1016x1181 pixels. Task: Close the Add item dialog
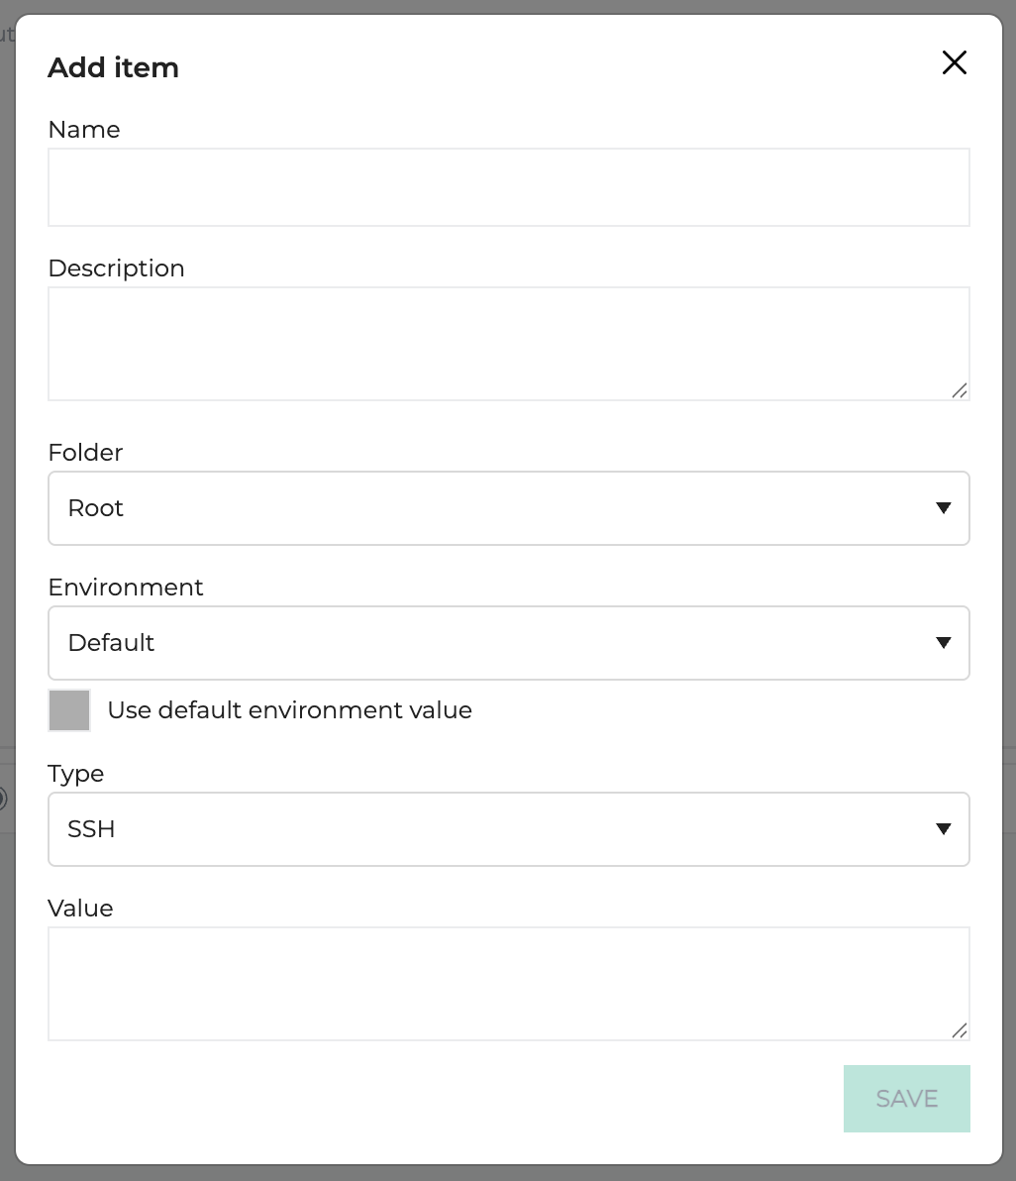(955, 63)
